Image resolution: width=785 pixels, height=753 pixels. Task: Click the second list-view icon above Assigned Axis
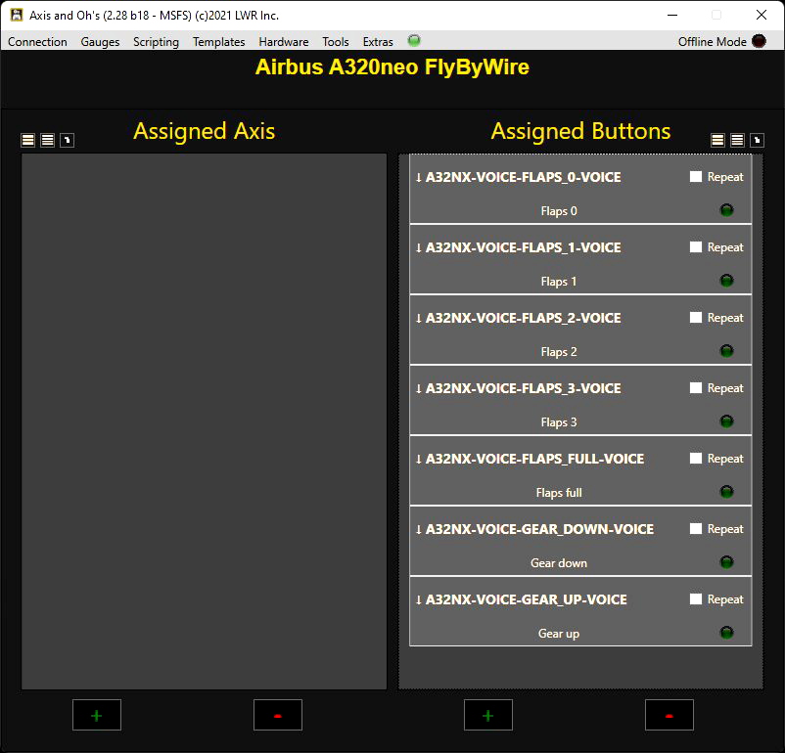(48, 140)
